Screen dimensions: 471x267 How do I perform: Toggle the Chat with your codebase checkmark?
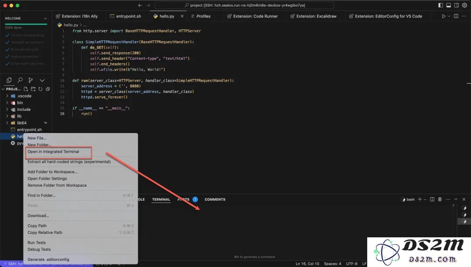coord(7,64)
